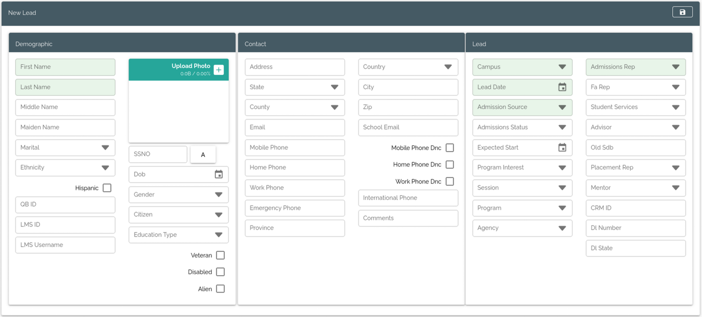
Task: Click the Upload Photo bar
Action: 171,69
